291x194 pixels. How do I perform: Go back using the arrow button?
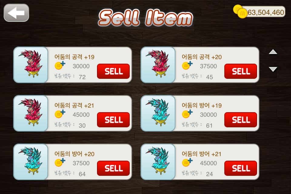click(16, 13)
